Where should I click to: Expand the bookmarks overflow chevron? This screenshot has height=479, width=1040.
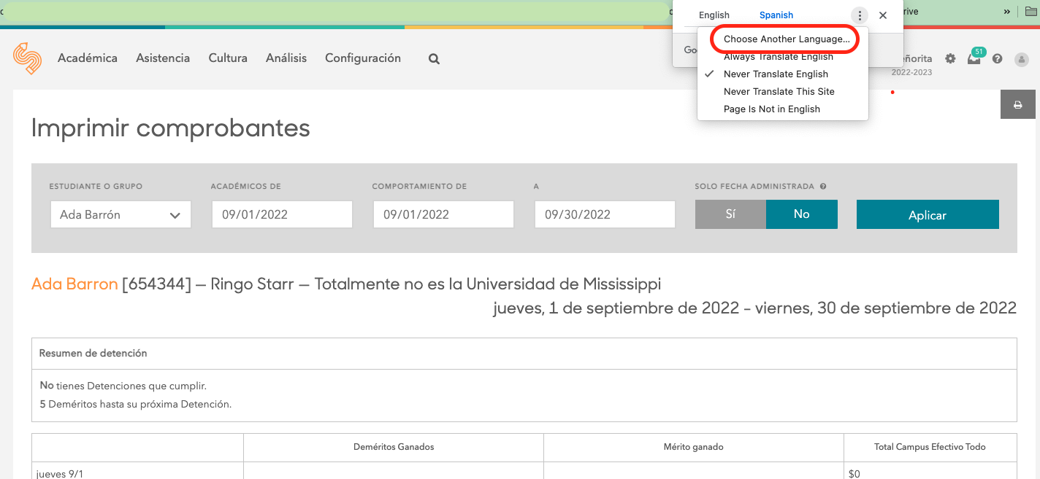1007,12
